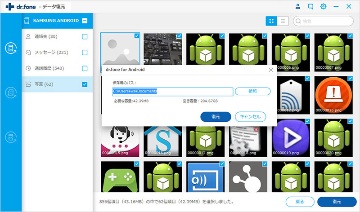This screenshot has height=212, width=360.
Task: Select 00000017.png thumbnail
Action: pos(206,141)
